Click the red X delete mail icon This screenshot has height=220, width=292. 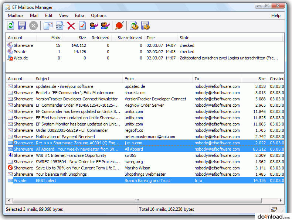coord(71,26)
